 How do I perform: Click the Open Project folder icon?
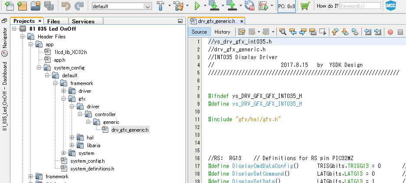point(35,6)
